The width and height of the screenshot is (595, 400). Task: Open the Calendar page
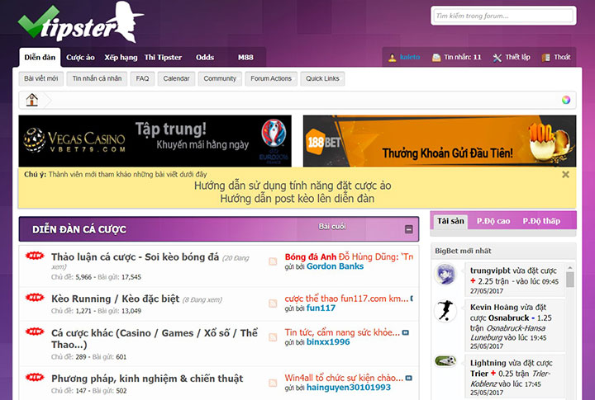pyautogui.click(x=176, y=79)
